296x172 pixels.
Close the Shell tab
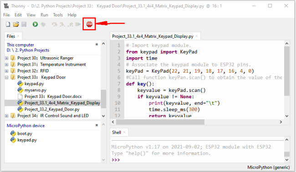coord(124,132)
